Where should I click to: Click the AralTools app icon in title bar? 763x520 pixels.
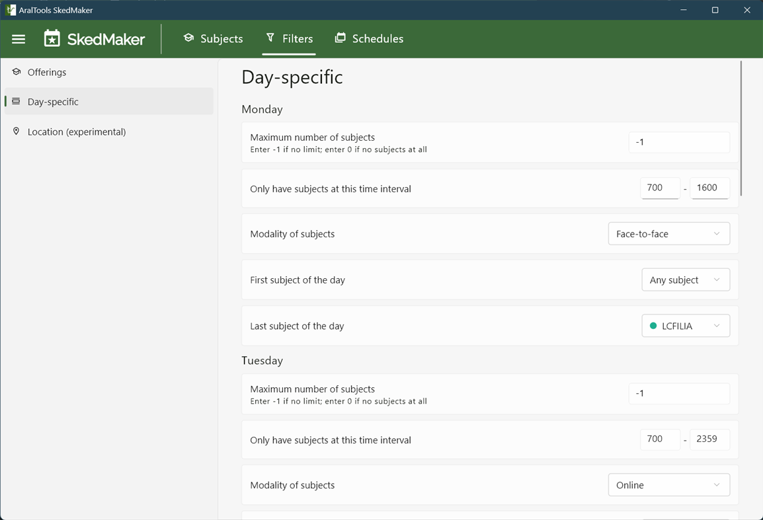11,10
